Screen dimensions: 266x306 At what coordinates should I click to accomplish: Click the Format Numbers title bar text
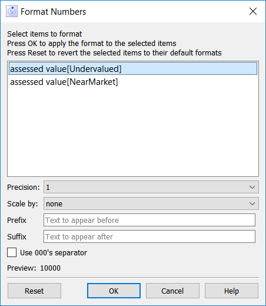point(54,12)
